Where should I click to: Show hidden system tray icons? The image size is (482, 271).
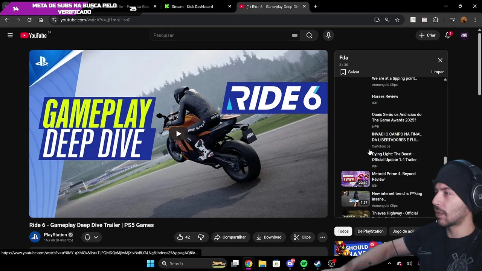coord(389,263)
